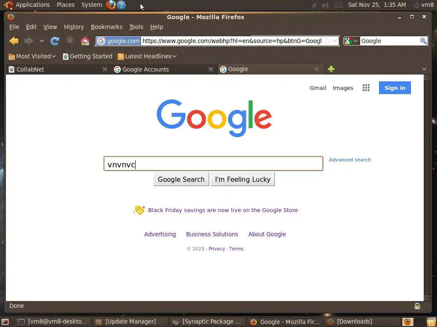
Task: Open the Help menu
Action: (x=157, y=27)
